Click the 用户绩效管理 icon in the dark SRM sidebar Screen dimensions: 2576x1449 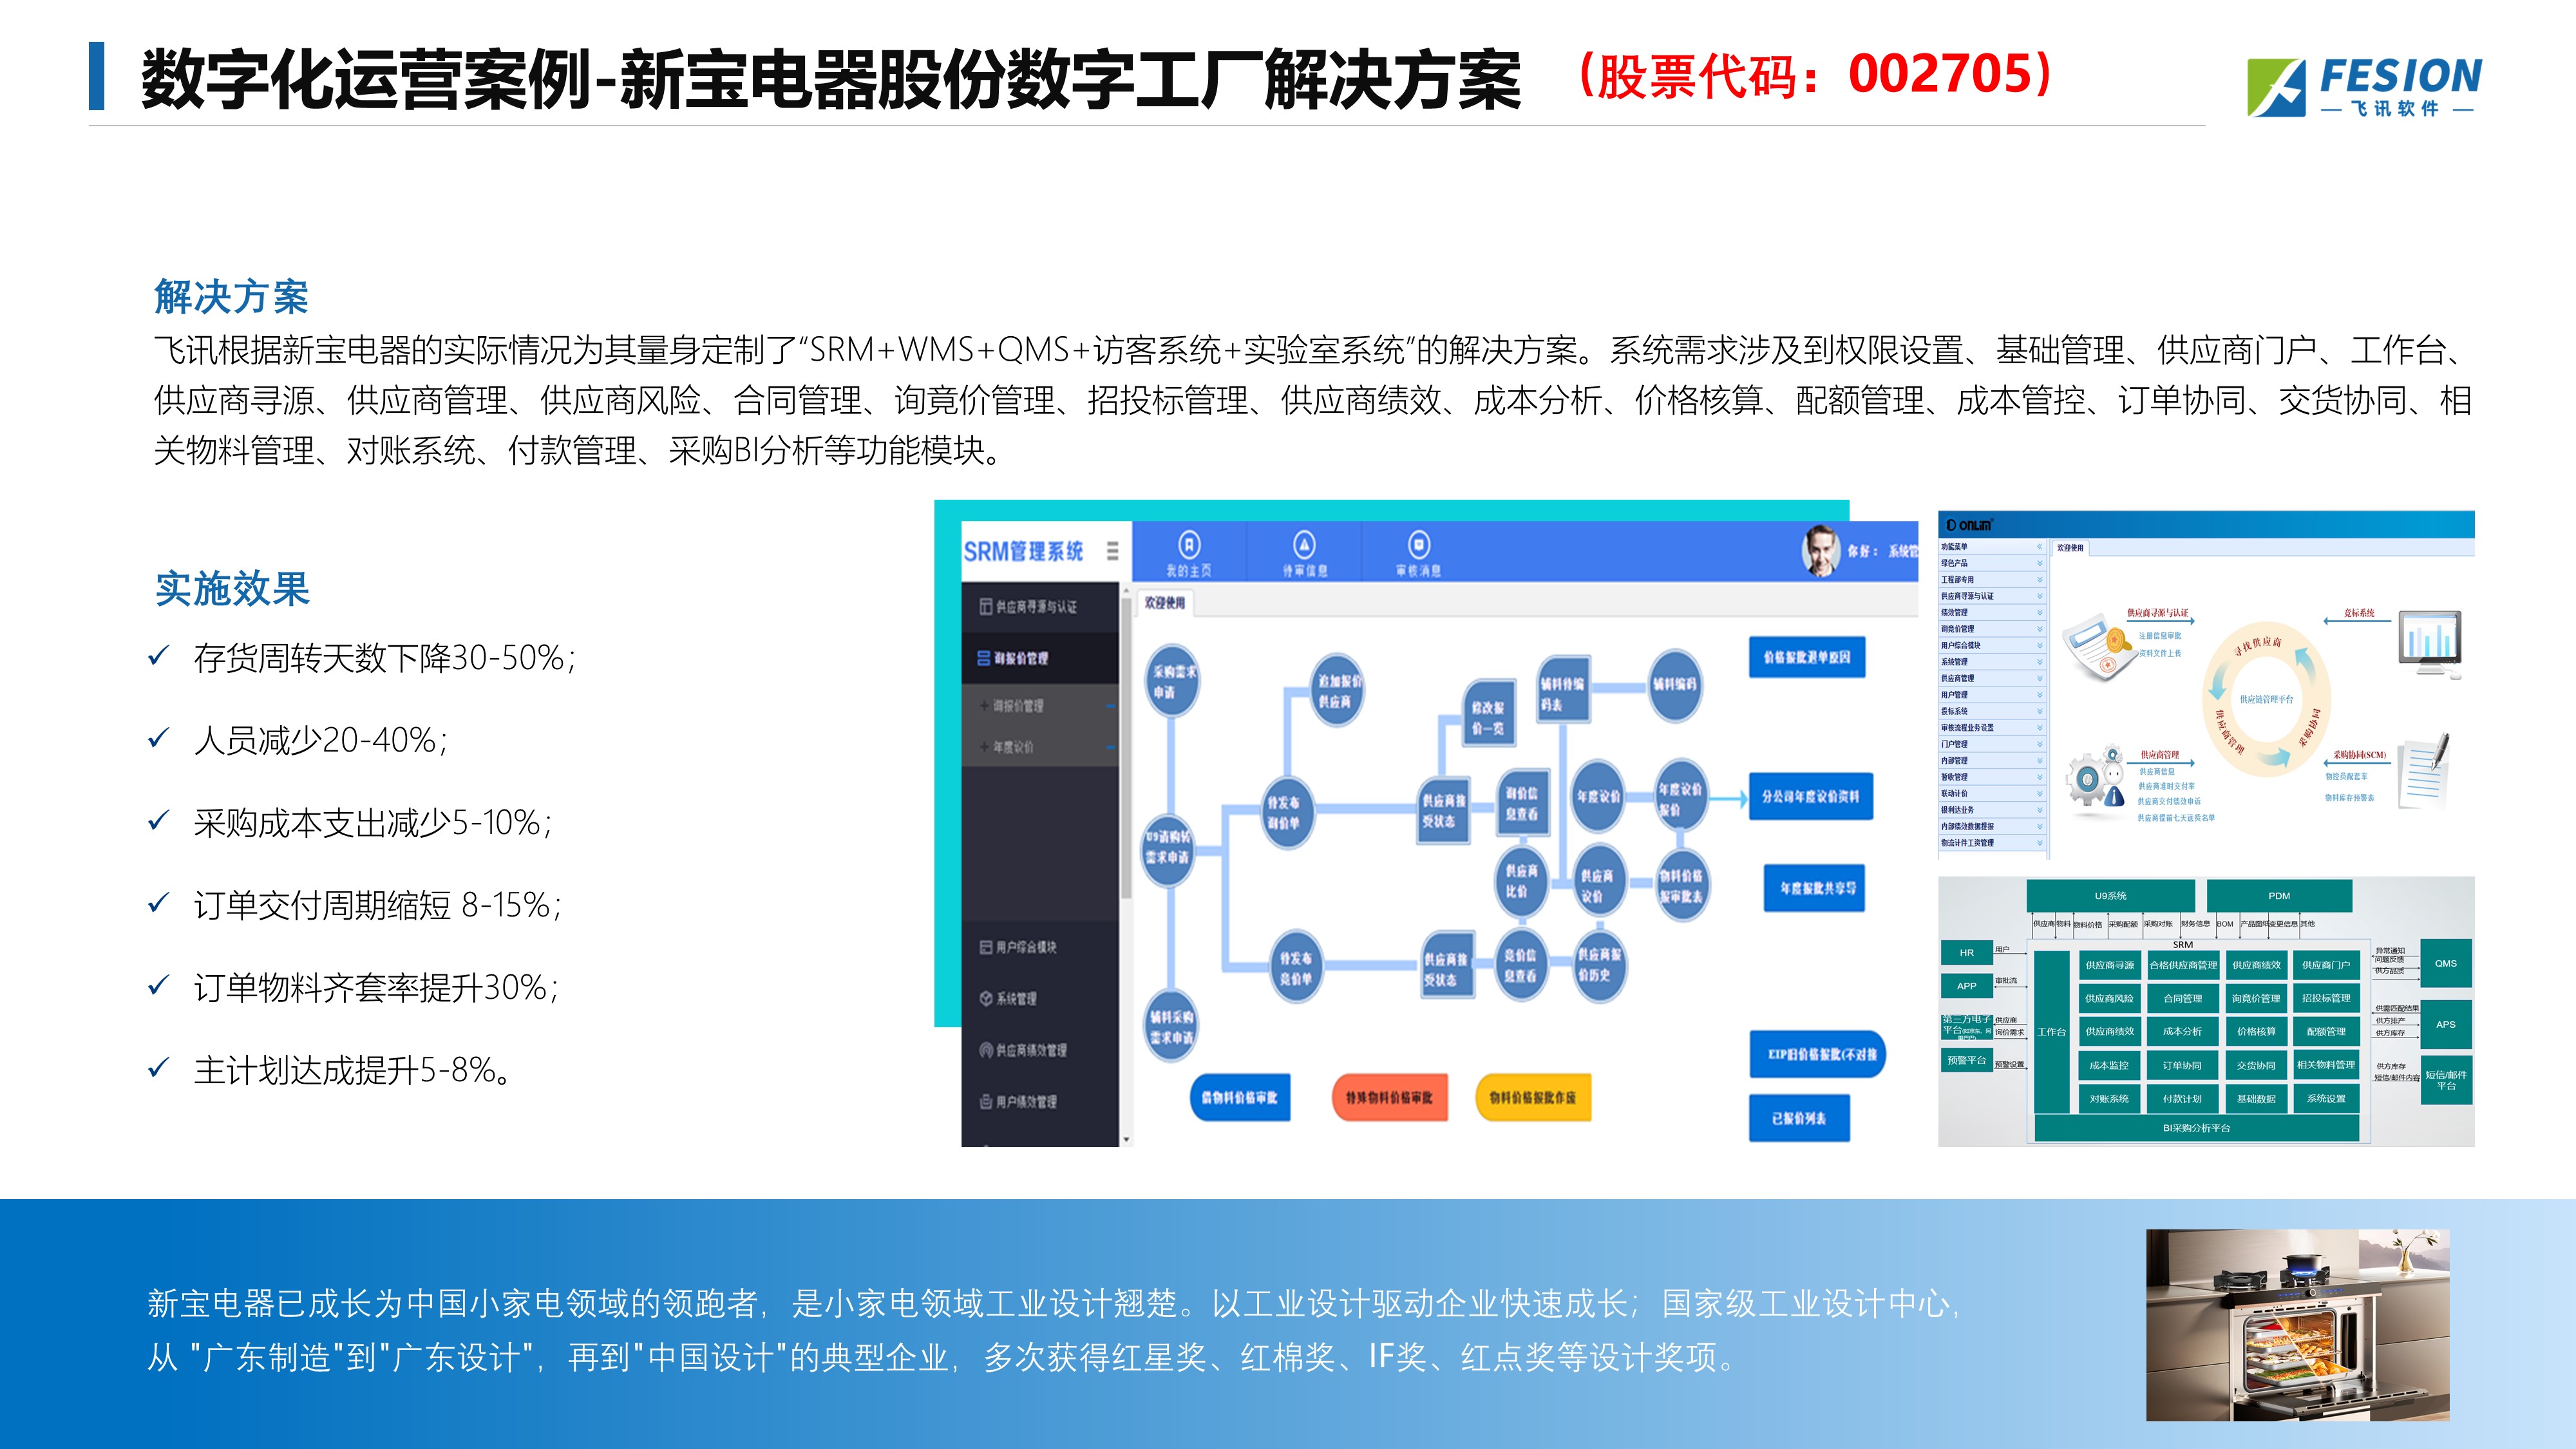pyautogui.click(x=985, y=1101)
